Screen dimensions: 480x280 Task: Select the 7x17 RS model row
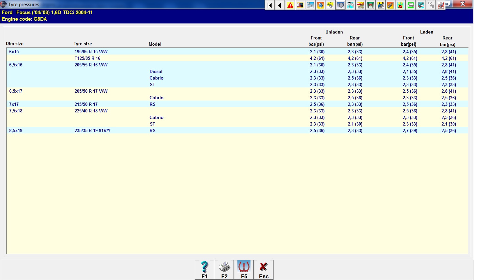click(x=153, y=104)
